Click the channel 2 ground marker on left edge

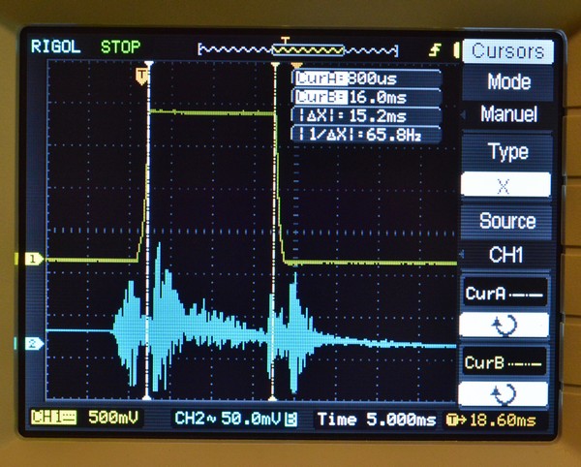33,343
